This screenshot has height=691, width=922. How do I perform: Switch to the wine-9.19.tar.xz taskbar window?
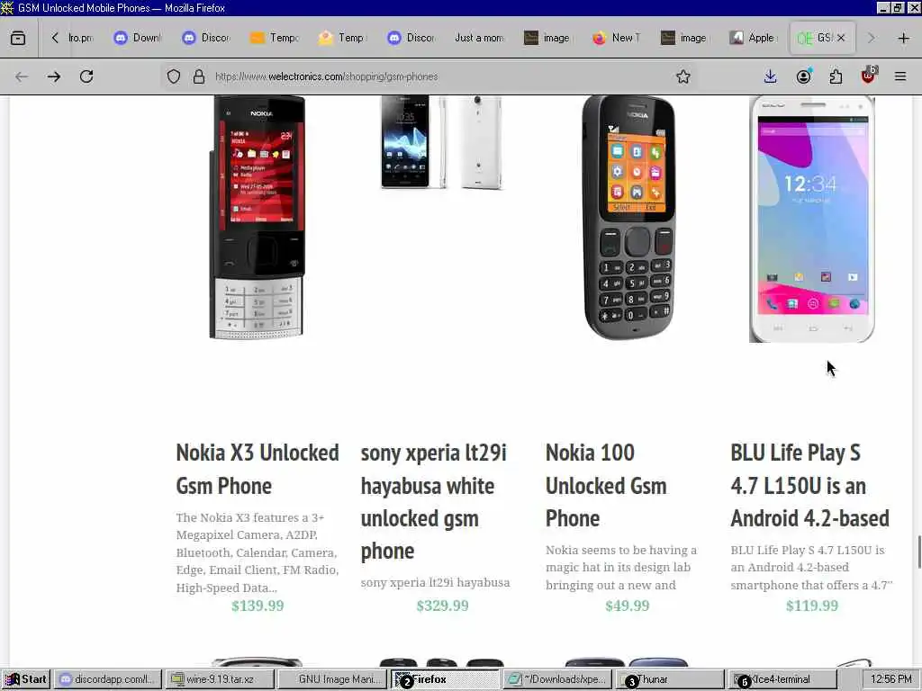pos(220,679)
